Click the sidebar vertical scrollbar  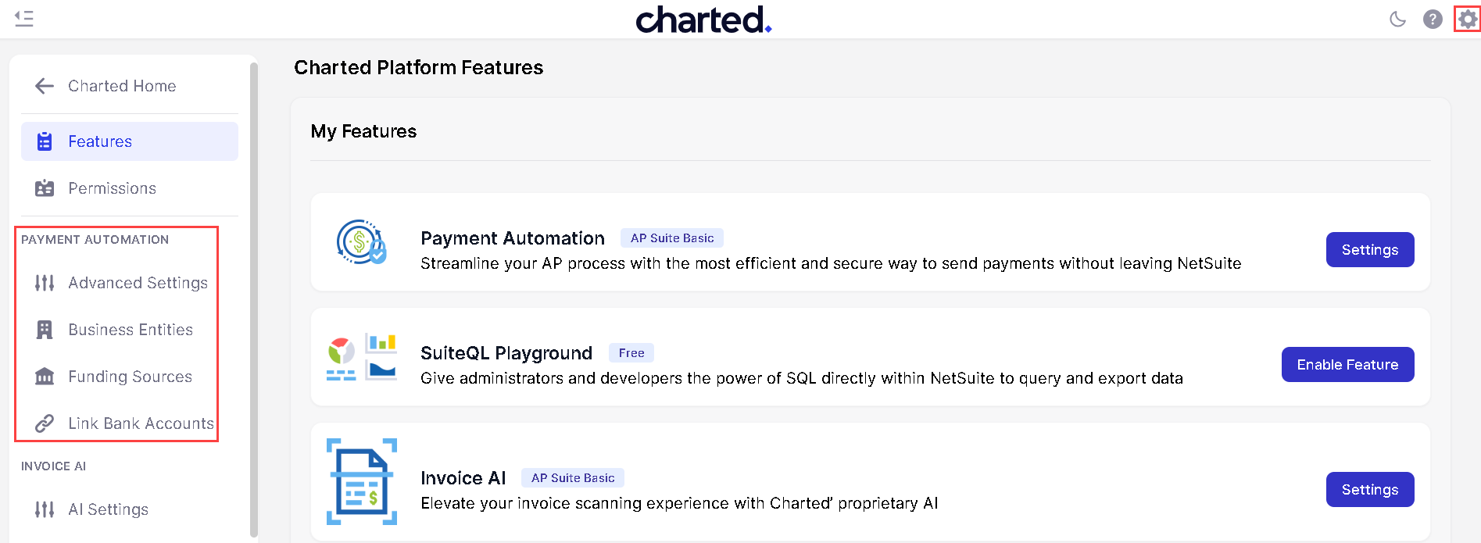(x=253, y=297)
